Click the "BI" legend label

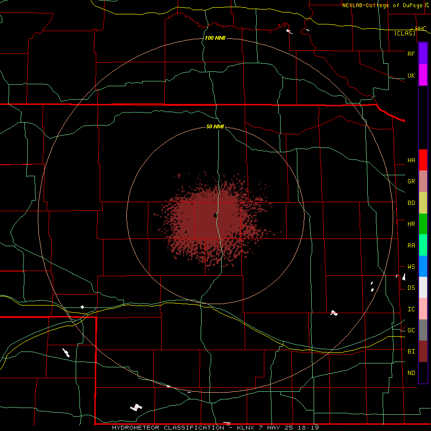411,352
